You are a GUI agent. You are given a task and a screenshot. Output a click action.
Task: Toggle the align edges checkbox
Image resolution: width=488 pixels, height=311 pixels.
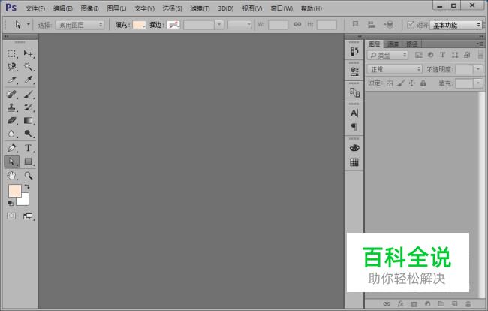point(411,24)
